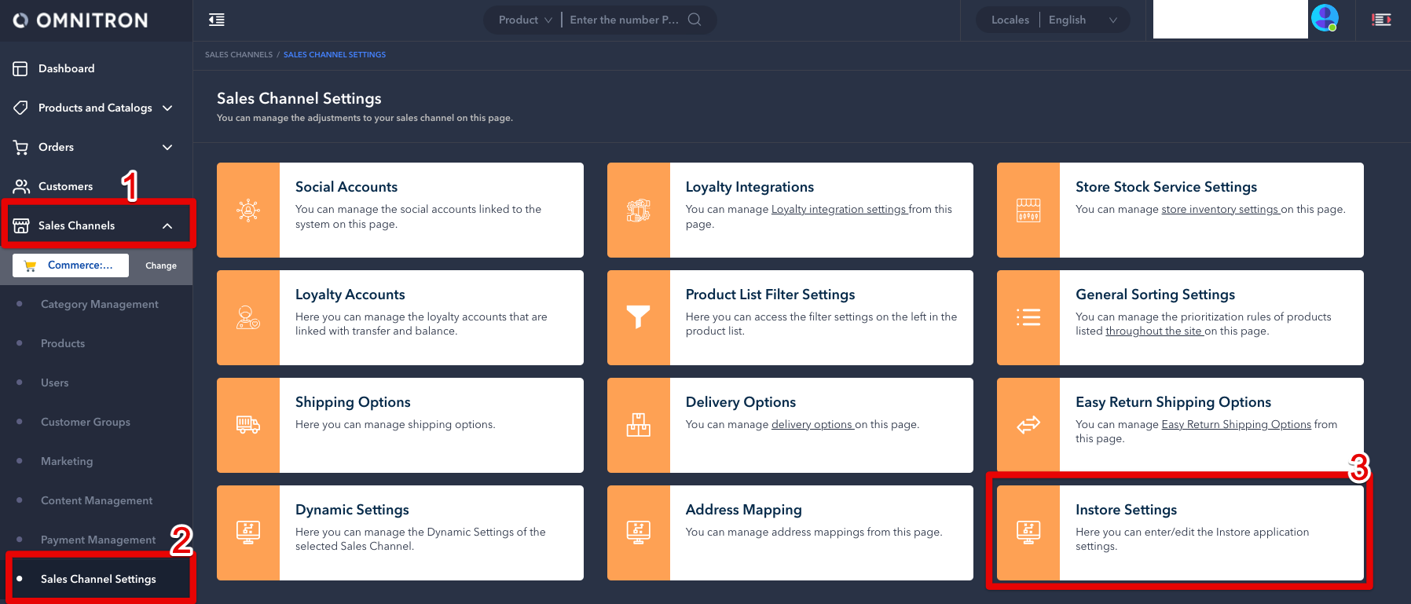This screenshot has width=1411, height=604.
Task: Expand Products and Catalogs menu
Action: pyautogui.click(x=167, y=108)
